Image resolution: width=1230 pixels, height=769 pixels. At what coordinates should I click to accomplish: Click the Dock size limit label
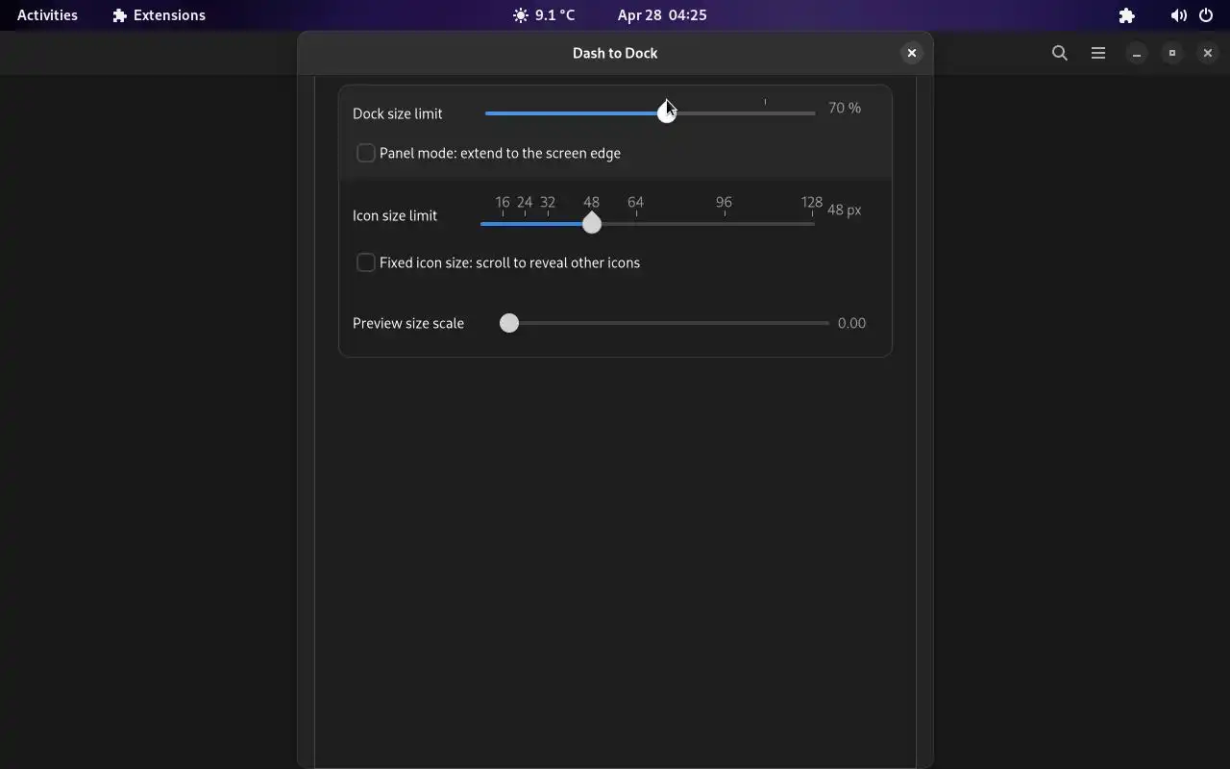pyautogui.click(x=398, y=113)
